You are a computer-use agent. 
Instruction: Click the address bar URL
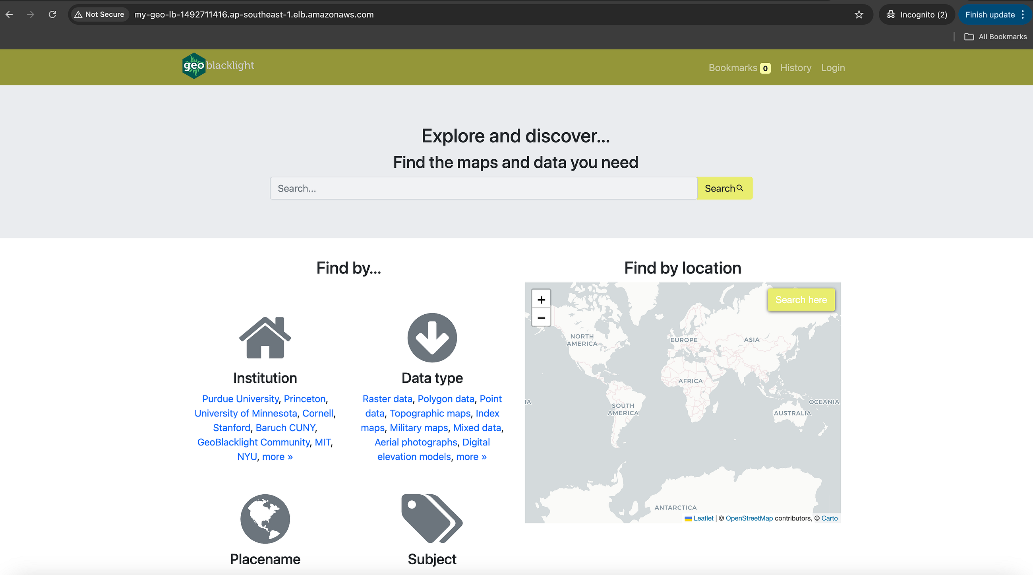(254, 14)
